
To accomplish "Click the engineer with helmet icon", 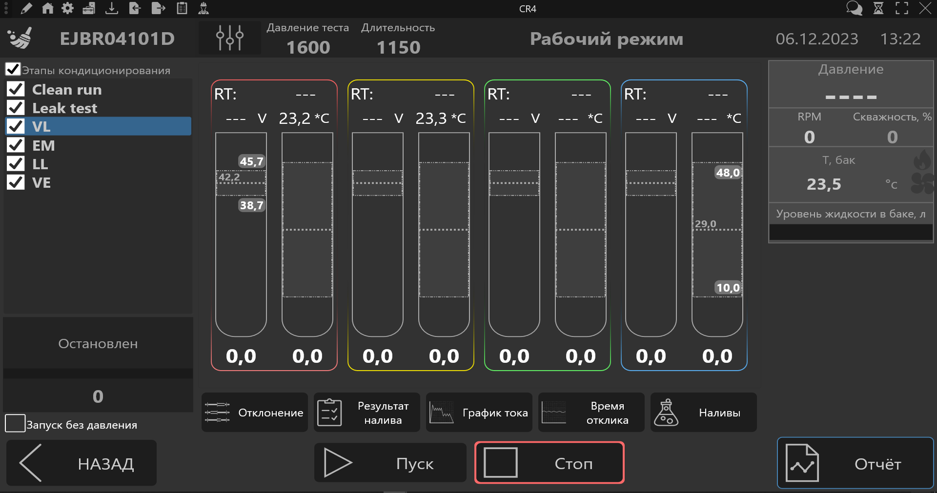I will tap(204, 8).
